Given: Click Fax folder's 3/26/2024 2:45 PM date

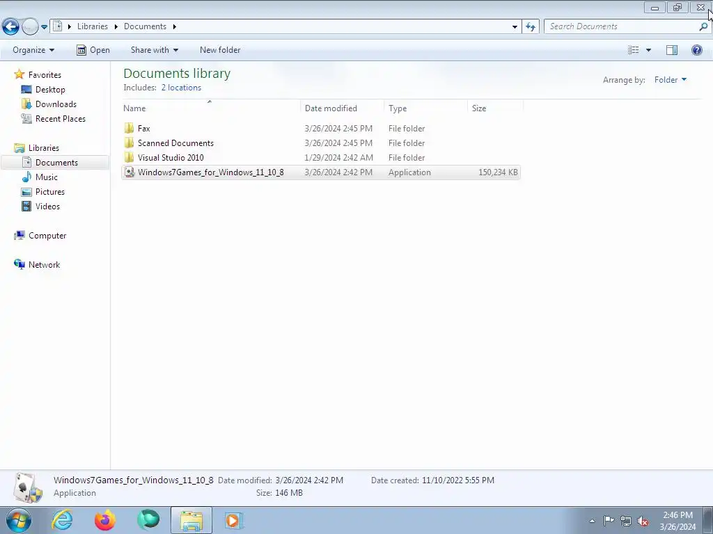Looking at the screenshot, I should 338,129.
